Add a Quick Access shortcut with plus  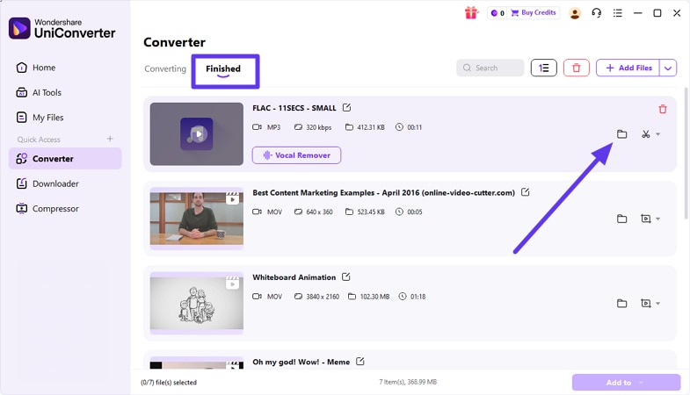110,139
